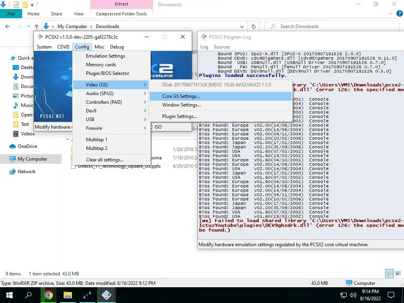Open Explorer help icon
Screen dimensions: 404x303
tap(399, 14)
